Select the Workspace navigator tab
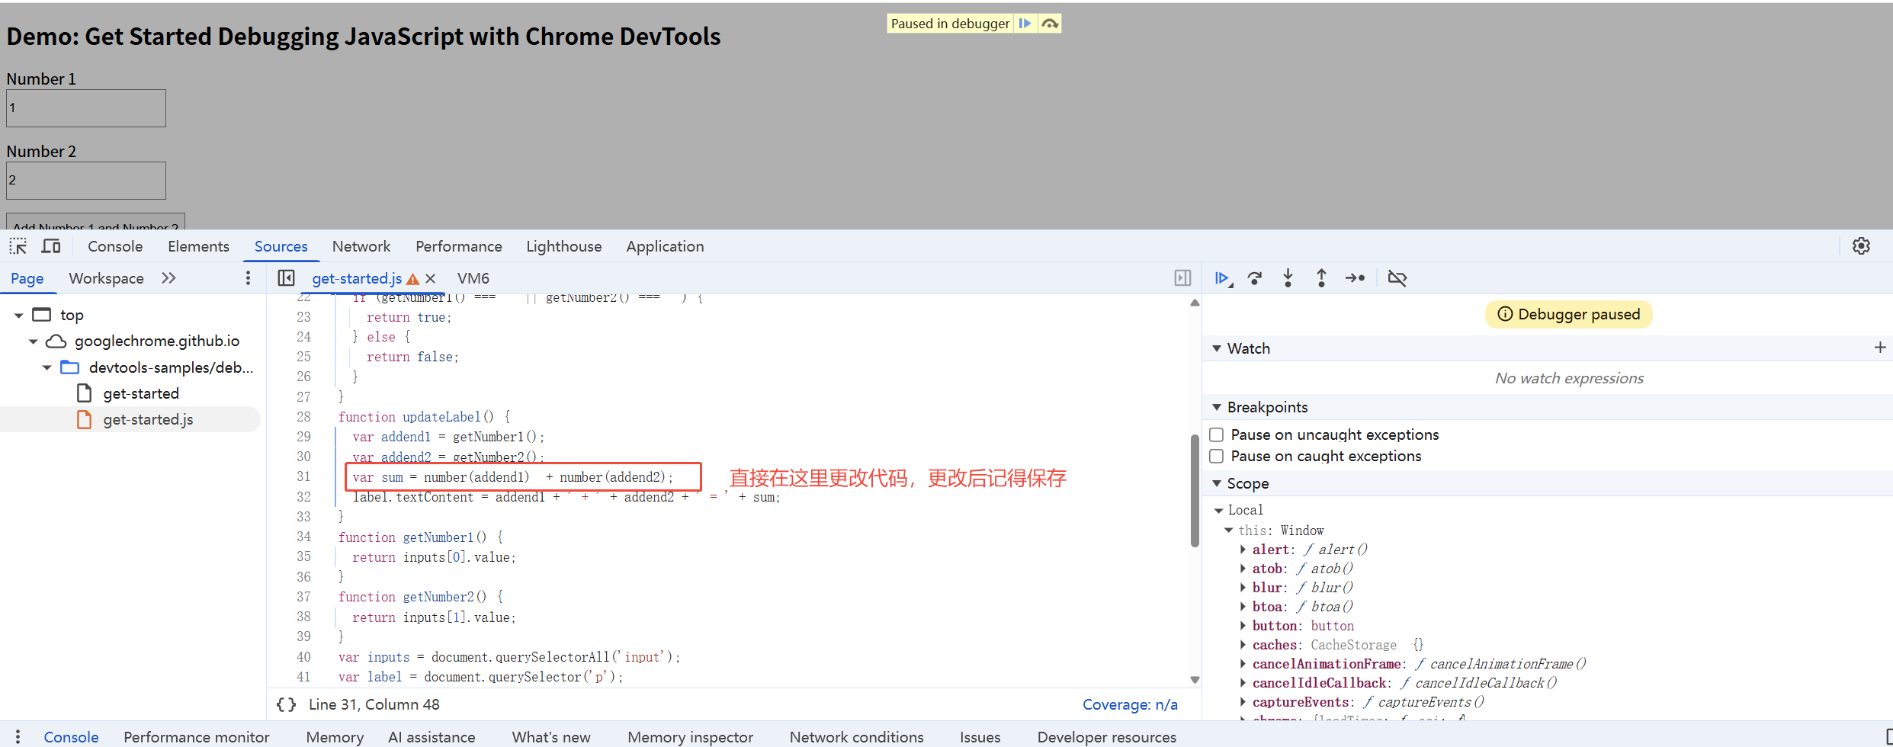This screenshot has height=747, width=1893. point(106,278)
